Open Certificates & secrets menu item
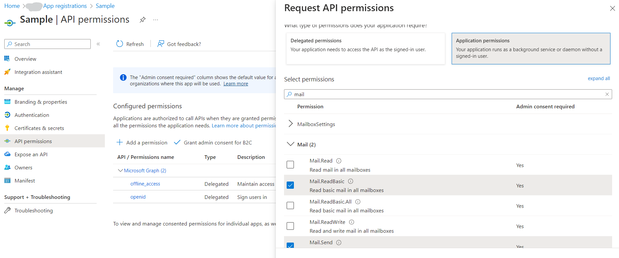The image size is (619, 258). tap(39, 128)
